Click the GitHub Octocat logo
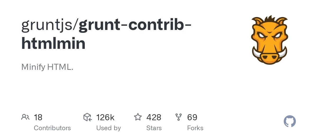Viewport: 317px width, 136px height. pos(290,121)
